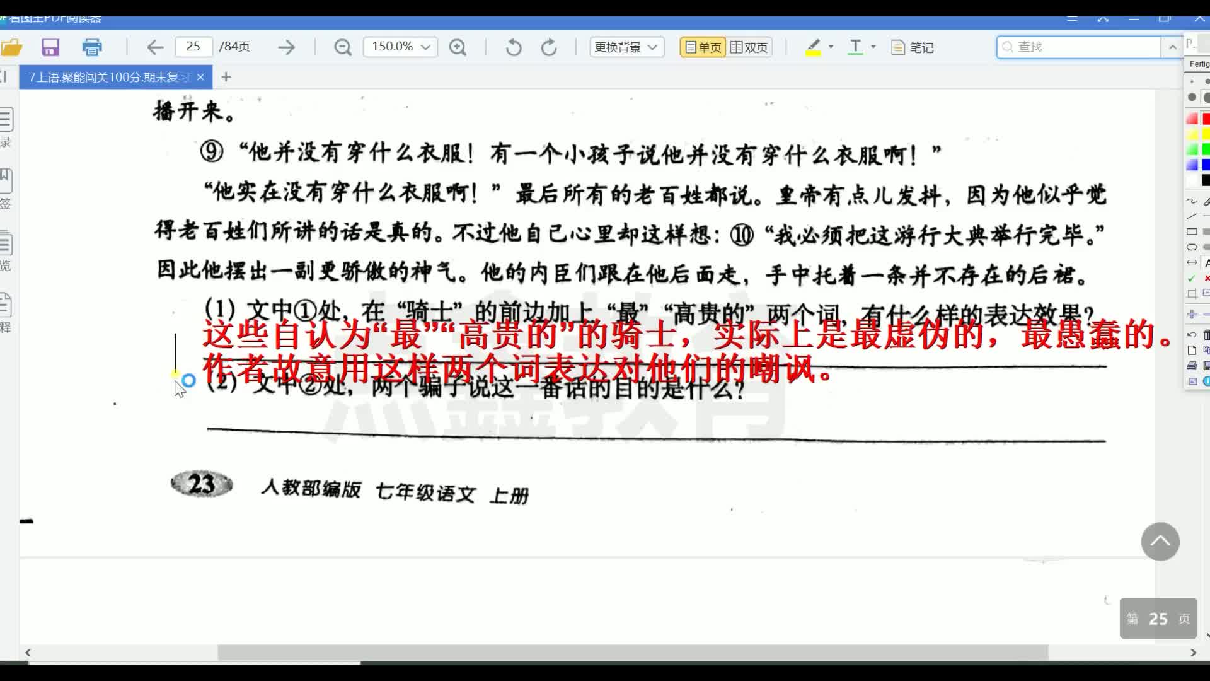The image size is (1210, 681).
Task: Zoom out with the minus magnifier
Action: 343,47
